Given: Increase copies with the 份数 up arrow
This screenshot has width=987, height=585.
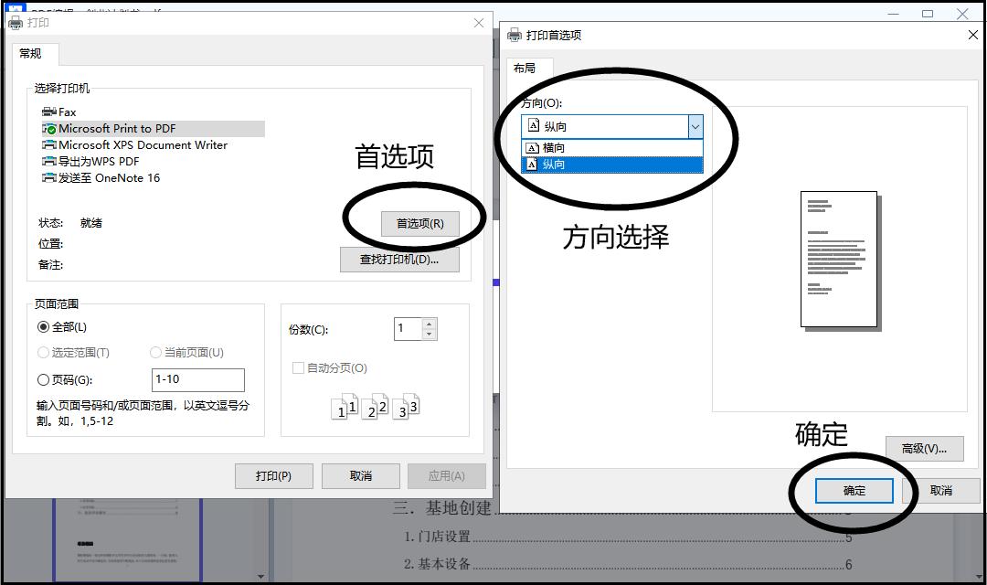Looking at the screenshot, I should (x=430, y=323).
